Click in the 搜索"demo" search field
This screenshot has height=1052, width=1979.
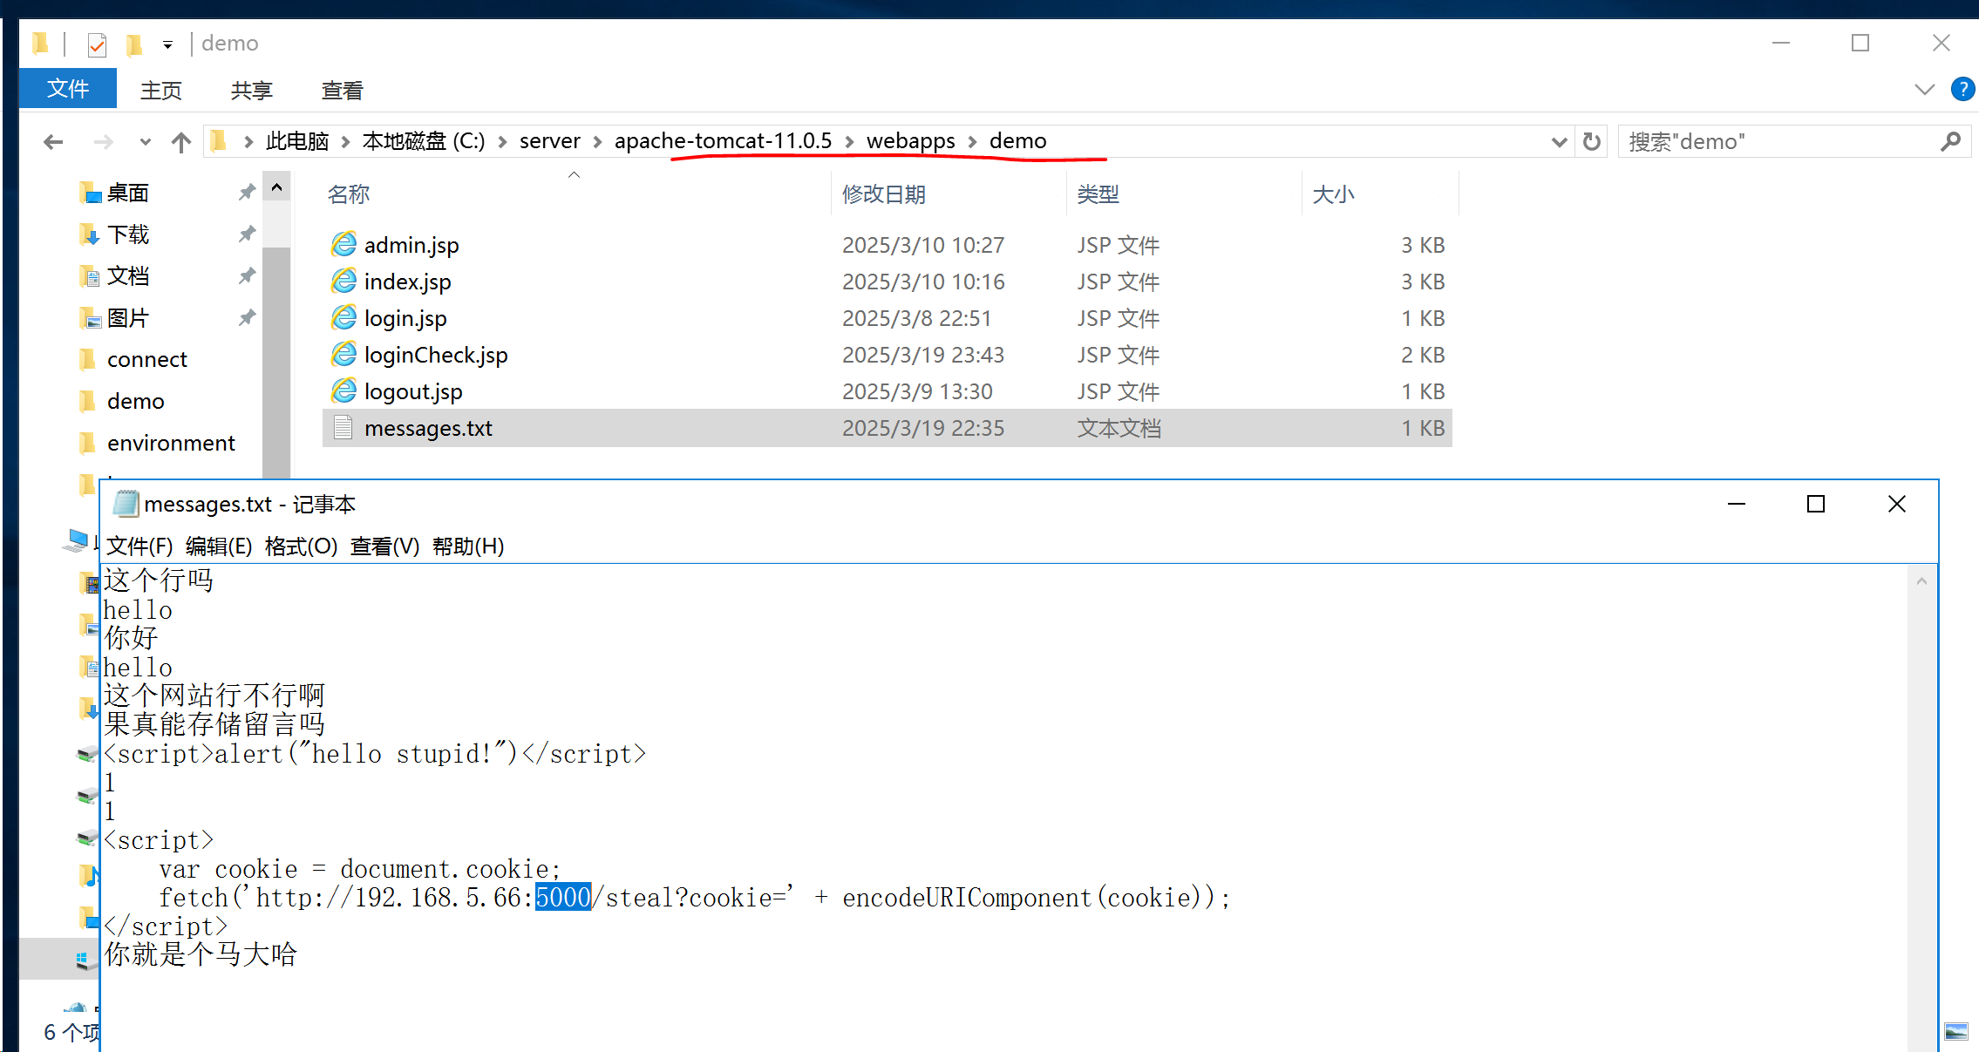coord(1770,142)
